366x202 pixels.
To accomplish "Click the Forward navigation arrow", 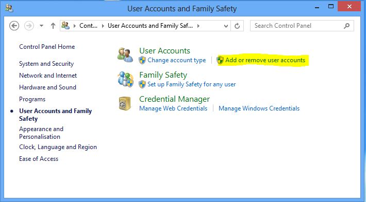I will (x=29, y=26).
